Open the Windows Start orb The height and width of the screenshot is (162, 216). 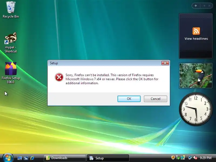point(8,158)
